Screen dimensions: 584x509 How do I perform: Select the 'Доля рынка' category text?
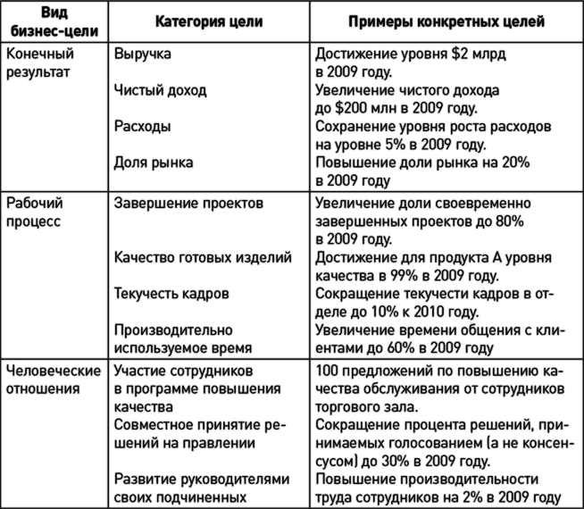tap(154, 163)
